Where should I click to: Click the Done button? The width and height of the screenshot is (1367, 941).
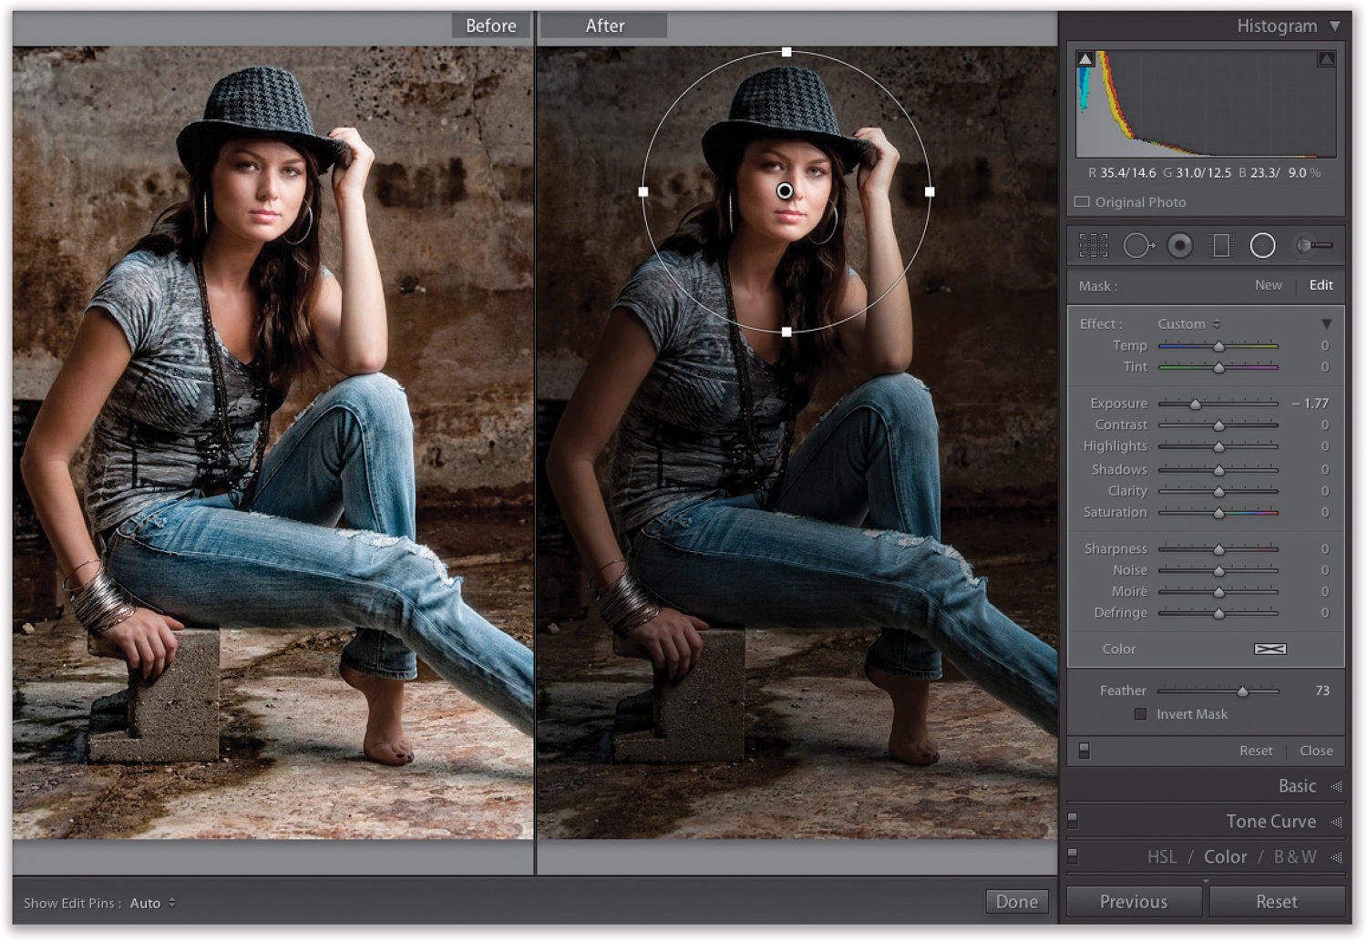tap(1017, 901)
